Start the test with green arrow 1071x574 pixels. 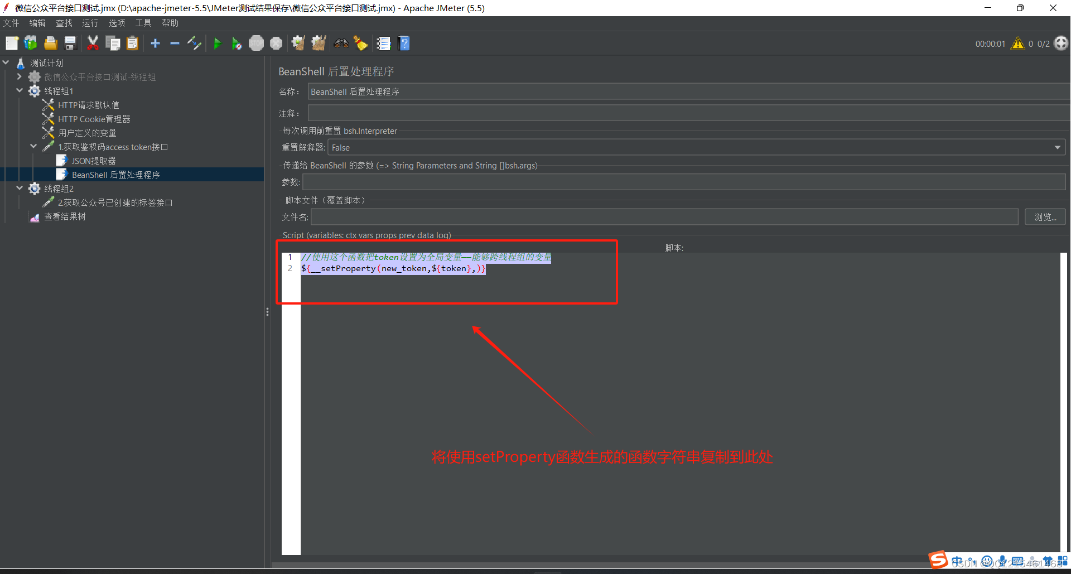pyautogui.click(x=218, y=43)
